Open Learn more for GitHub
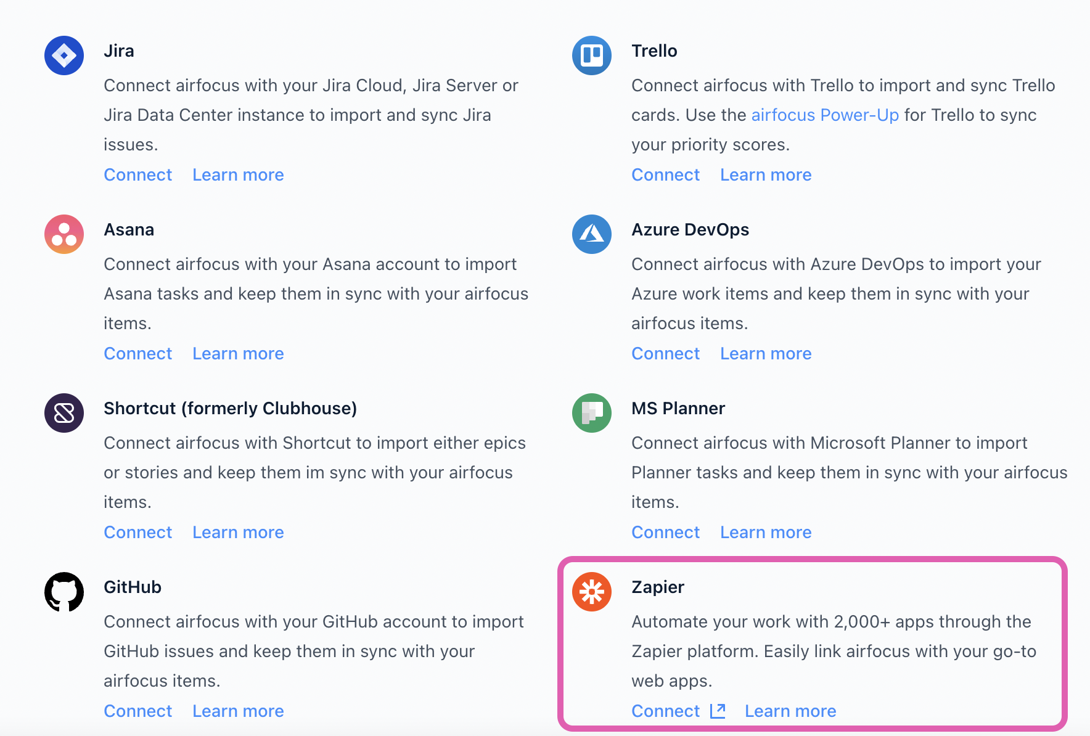The width and height of the screenshot is (1090, 736). (x=238, y=711)
